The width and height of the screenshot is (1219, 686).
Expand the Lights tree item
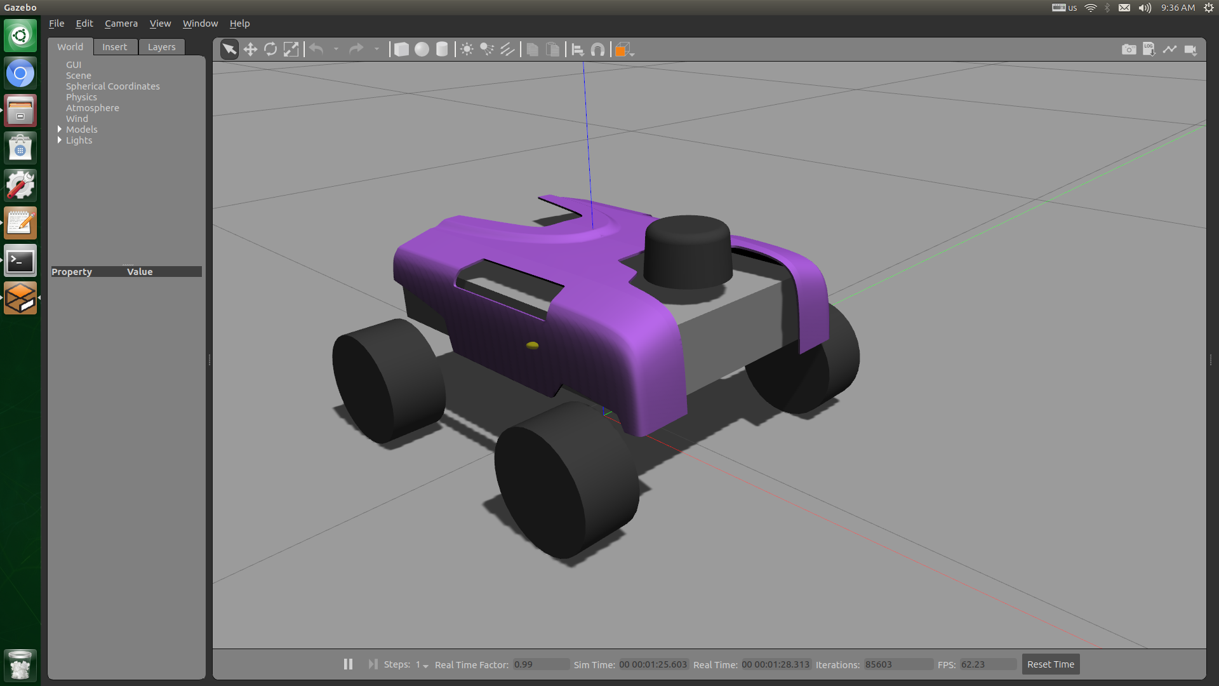(x=60, y=140)
